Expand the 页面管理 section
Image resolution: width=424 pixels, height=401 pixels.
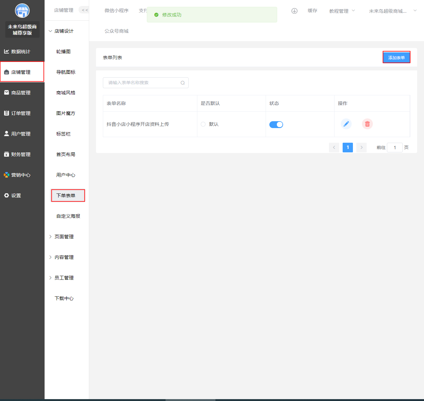pyautogui.click(x=64, y=237)
